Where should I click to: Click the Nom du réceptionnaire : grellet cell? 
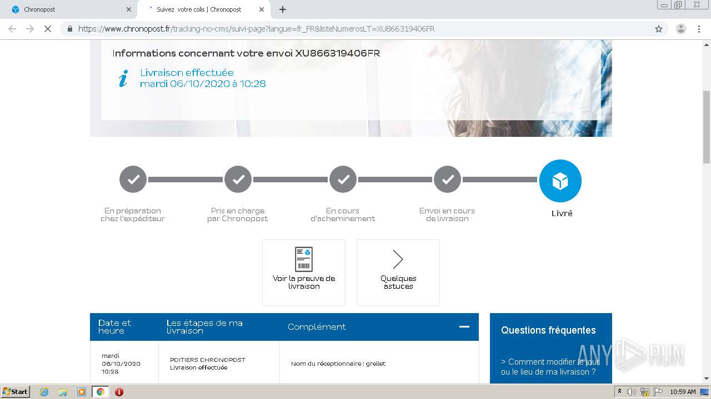(x=379, y=364)
